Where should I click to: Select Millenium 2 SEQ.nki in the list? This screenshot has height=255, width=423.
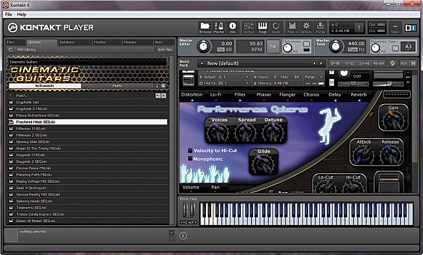tap(88, 135)
